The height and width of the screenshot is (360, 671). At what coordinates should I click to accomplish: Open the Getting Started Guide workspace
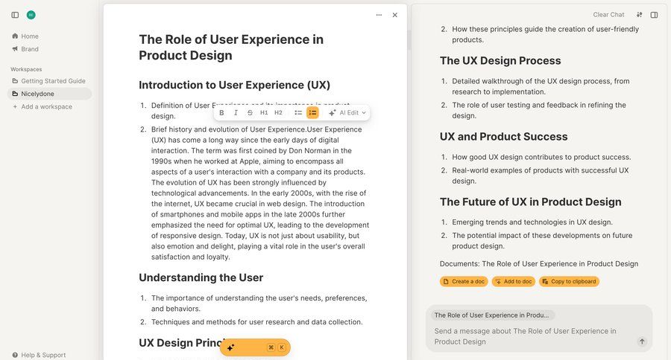click(x=48, y=81)
